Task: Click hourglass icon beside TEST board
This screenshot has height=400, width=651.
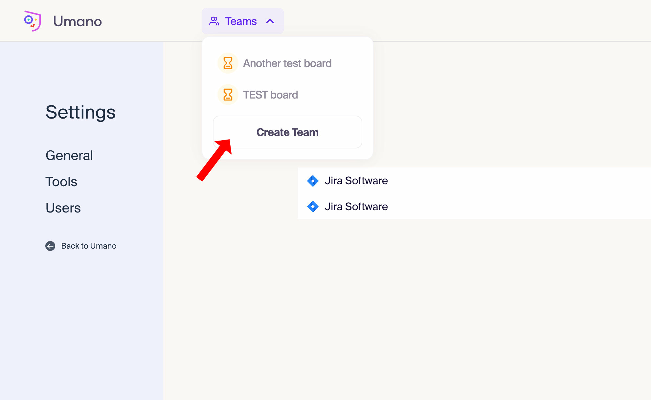Action: [228, 95]
